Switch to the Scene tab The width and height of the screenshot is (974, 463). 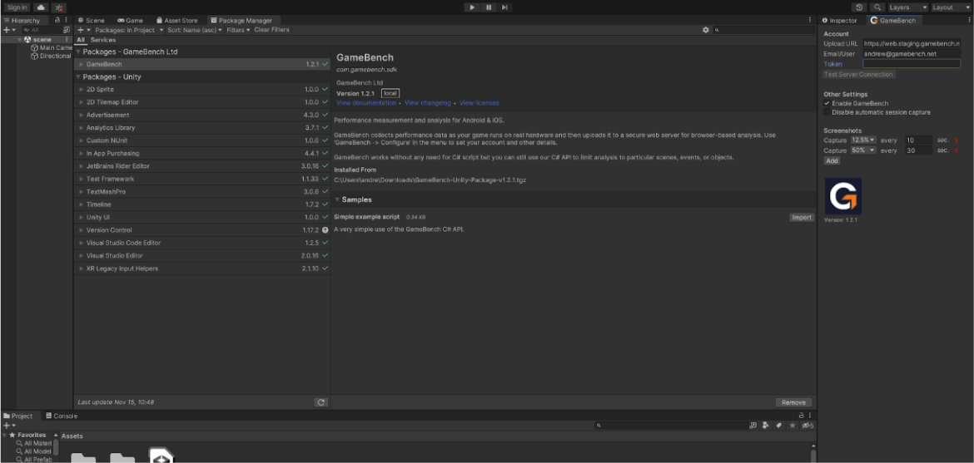tap(92, 21)
